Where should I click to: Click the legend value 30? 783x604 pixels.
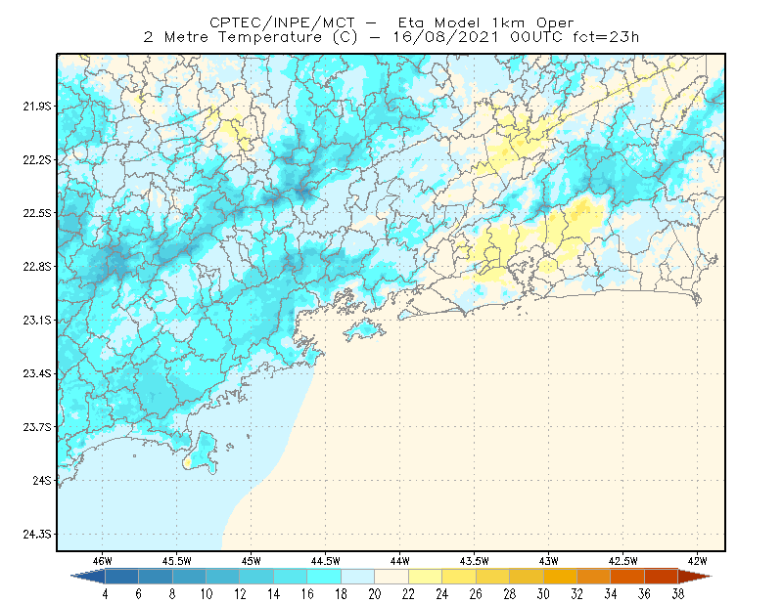click(x=543, y=594)
